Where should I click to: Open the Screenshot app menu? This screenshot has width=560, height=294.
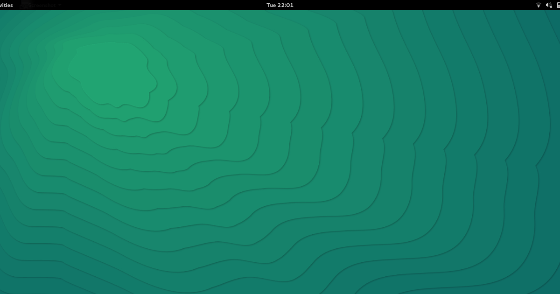41,5
